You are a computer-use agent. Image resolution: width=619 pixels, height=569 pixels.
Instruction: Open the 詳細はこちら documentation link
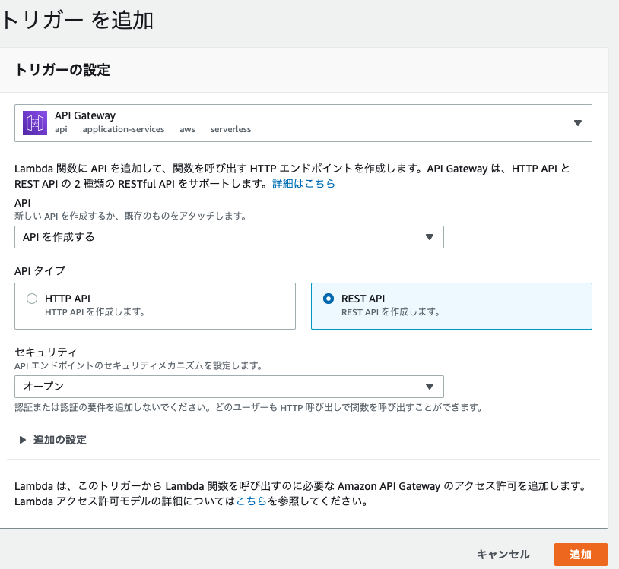click(x=303, y=183)
